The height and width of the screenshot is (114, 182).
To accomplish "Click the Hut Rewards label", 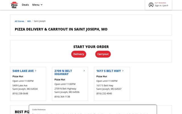I will point(160,3).
